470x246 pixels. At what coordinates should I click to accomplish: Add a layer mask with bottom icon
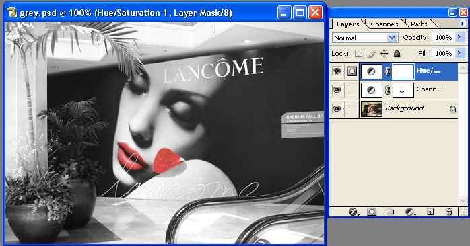[x=372, y=212]
